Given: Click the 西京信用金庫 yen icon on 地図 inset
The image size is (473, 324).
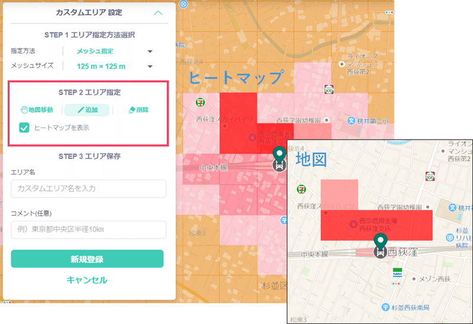Looking at the screenshot, I should 354,224.
